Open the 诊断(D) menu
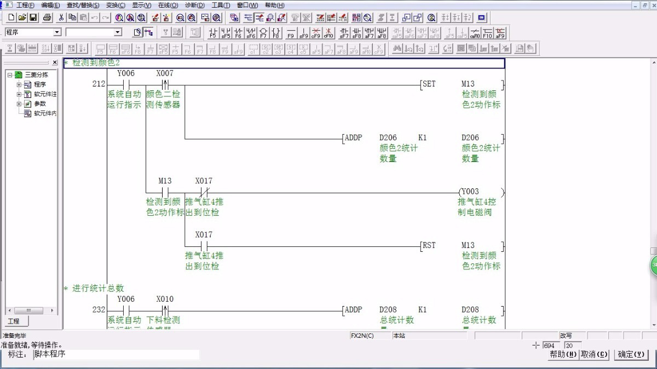Viewport: 657px width, 369px height. [194, 5]
